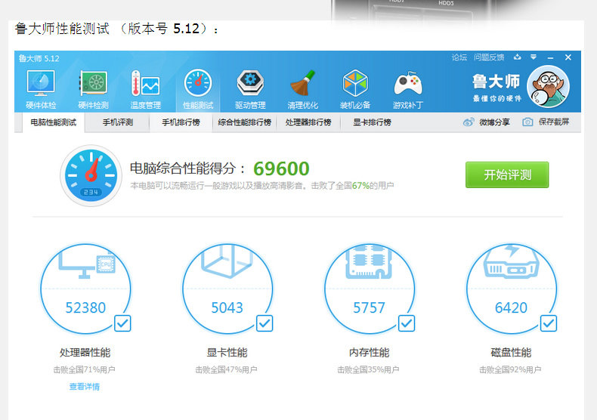Click the processor performance circle 52380

pyautogui.click(x=85, y=289)
